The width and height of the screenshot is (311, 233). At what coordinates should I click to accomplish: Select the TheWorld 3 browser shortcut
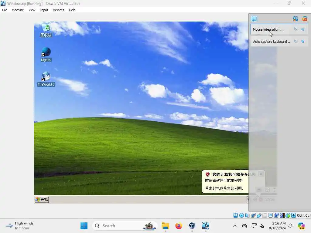(46, 79)
